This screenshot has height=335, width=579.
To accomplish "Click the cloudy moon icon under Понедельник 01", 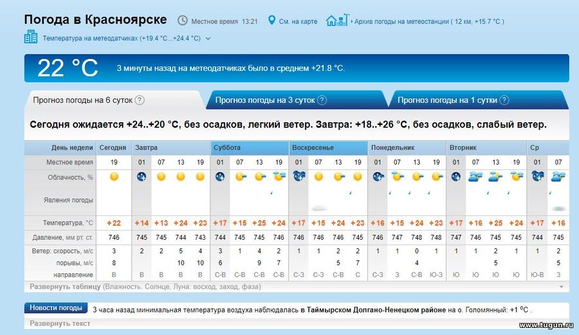I will tap(378, 177).
